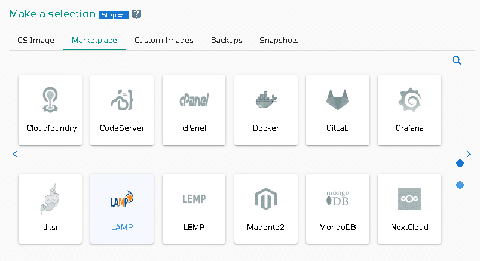Click the Jitsi label text
The image size is (480, 261).
50,228
